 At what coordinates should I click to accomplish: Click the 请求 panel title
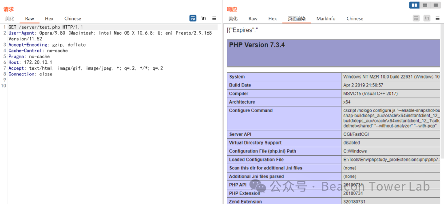tap(8, 9)
